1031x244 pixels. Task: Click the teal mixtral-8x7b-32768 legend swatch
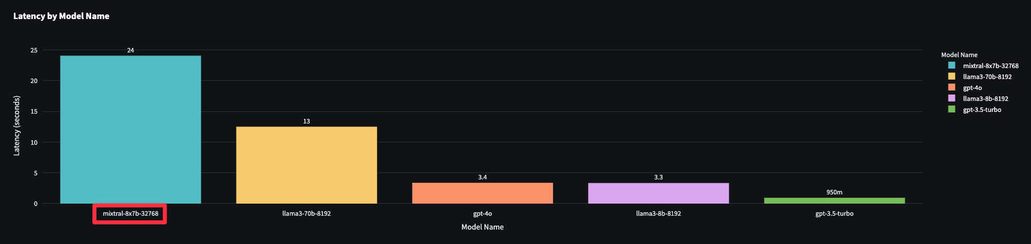coord(951,66)
